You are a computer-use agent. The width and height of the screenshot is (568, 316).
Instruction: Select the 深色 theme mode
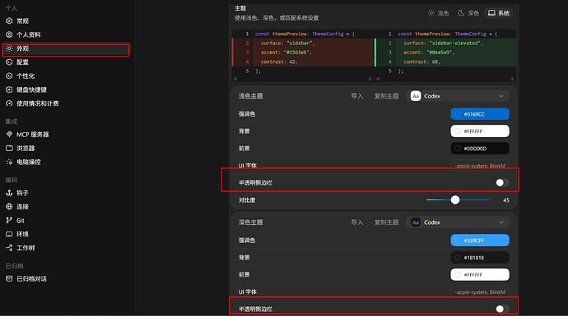tap(468, 13)
